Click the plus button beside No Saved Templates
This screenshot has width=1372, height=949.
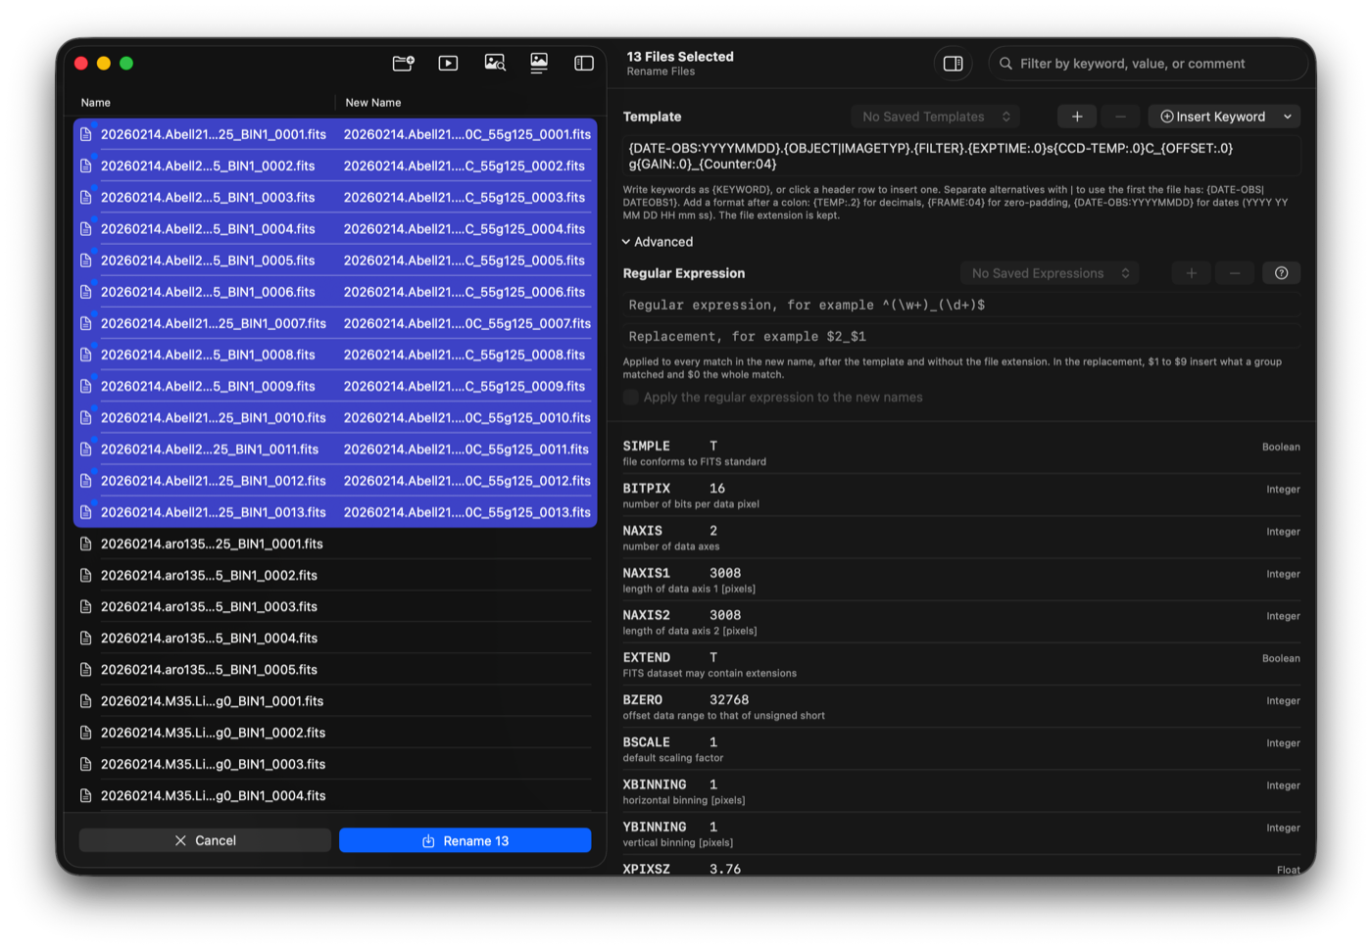tap(1077, 117)
